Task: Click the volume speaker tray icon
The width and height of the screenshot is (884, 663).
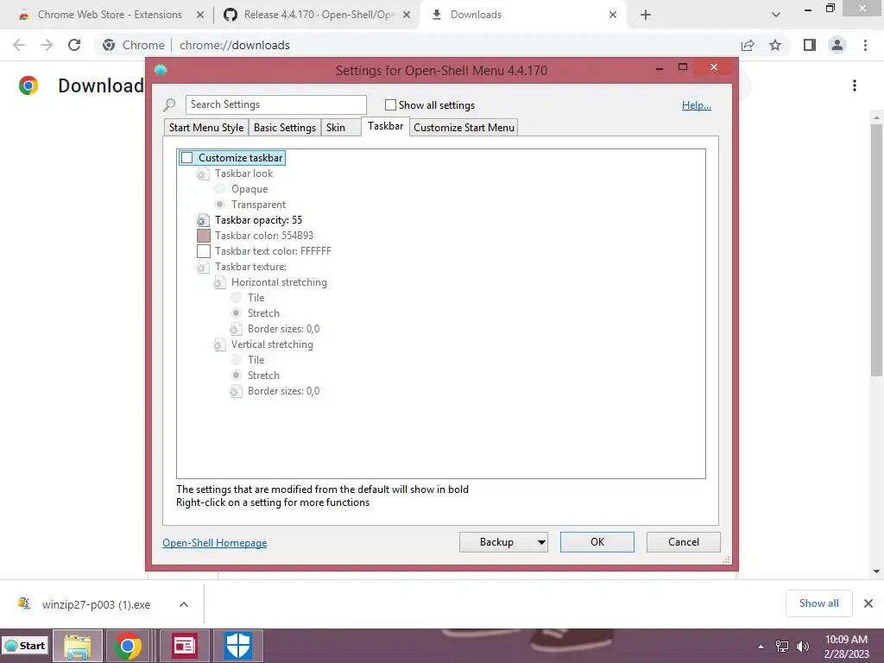Action: [x=802, y=647]
